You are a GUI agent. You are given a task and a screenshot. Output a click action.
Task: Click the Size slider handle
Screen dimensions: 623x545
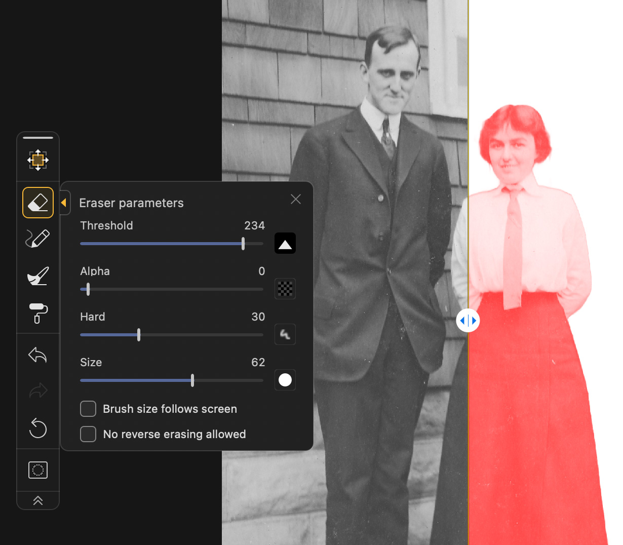(192, 380)
